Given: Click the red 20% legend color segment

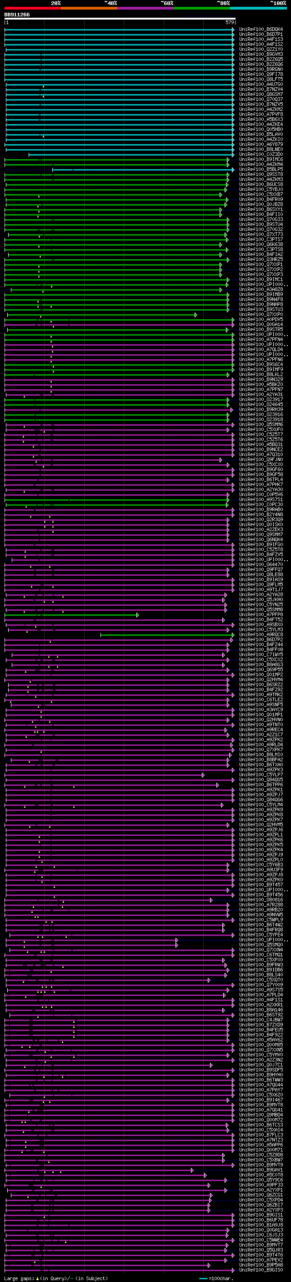Looking at the screenshot, I should click(x=32, y=8).
